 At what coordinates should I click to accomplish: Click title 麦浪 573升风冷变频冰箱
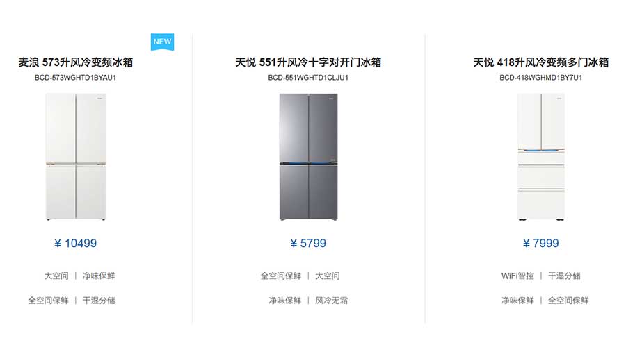coord(76,62)
